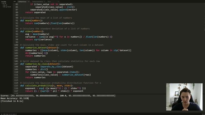Click 'separated[class_value].append(vector)' line
Screen dimensions: 205x115
click(x=54, y=10)
